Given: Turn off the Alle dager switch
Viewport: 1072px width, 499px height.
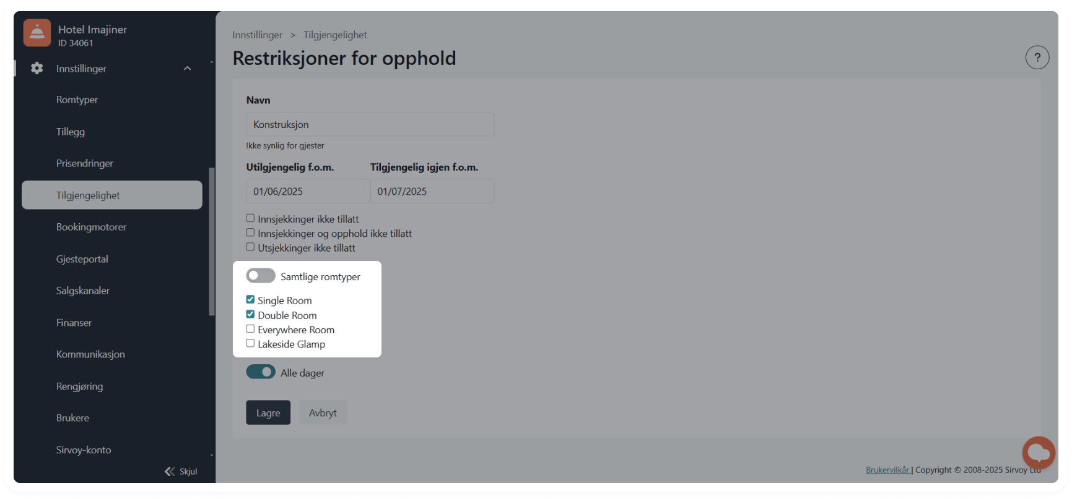Looking at the screenshot, I should 261,372.
